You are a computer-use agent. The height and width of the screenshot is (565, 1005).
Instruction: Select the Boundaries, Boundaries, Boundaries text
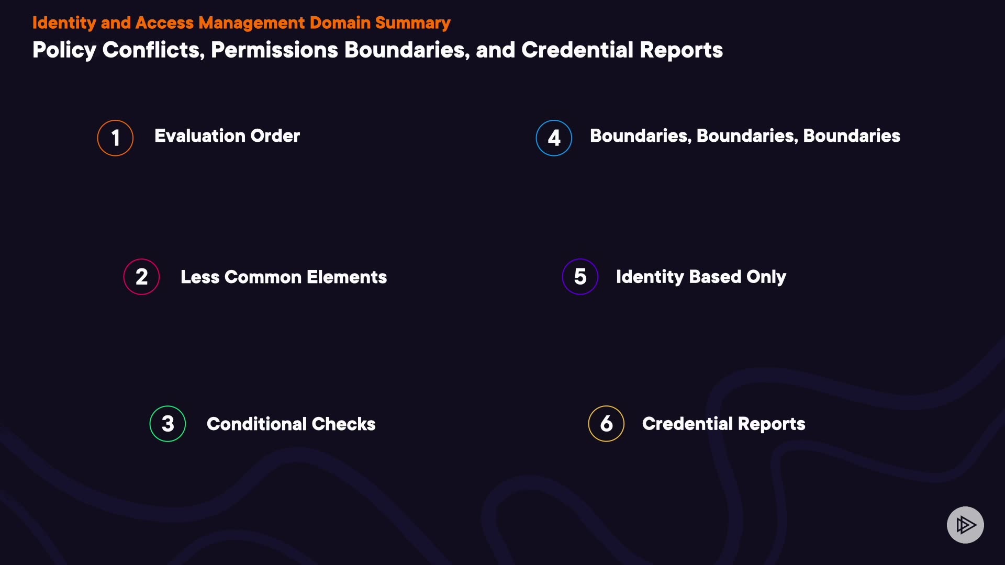coord(745,136)
